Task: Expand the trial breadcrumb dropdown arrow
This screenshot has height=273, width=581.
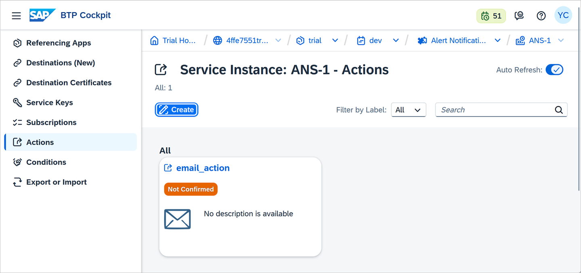Action: tap(335, 40)
